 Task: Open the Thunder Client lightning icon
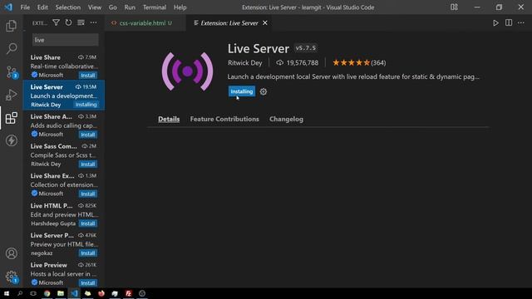pyautogui.click(x=11, y=140)
